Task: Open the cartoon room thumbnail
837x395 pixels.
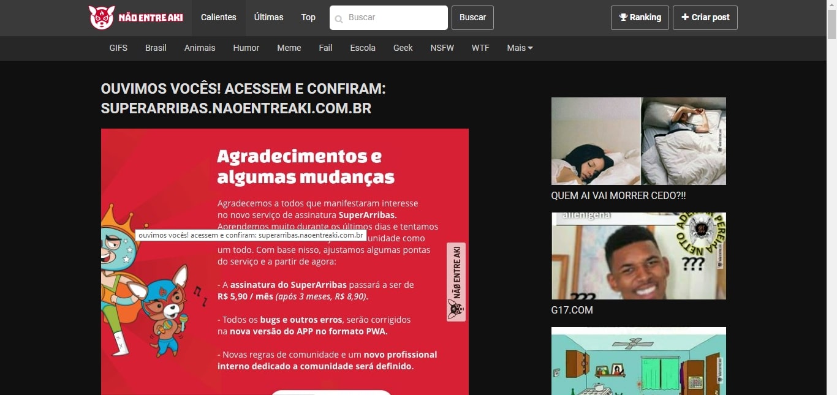Action: click(x=638, y=361)
